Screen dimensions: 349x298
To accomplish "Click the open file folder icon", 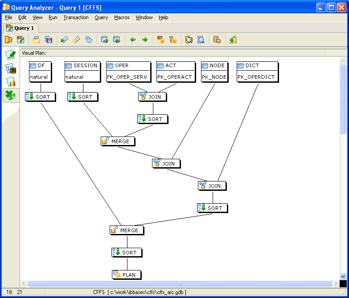I will [37, 40].
